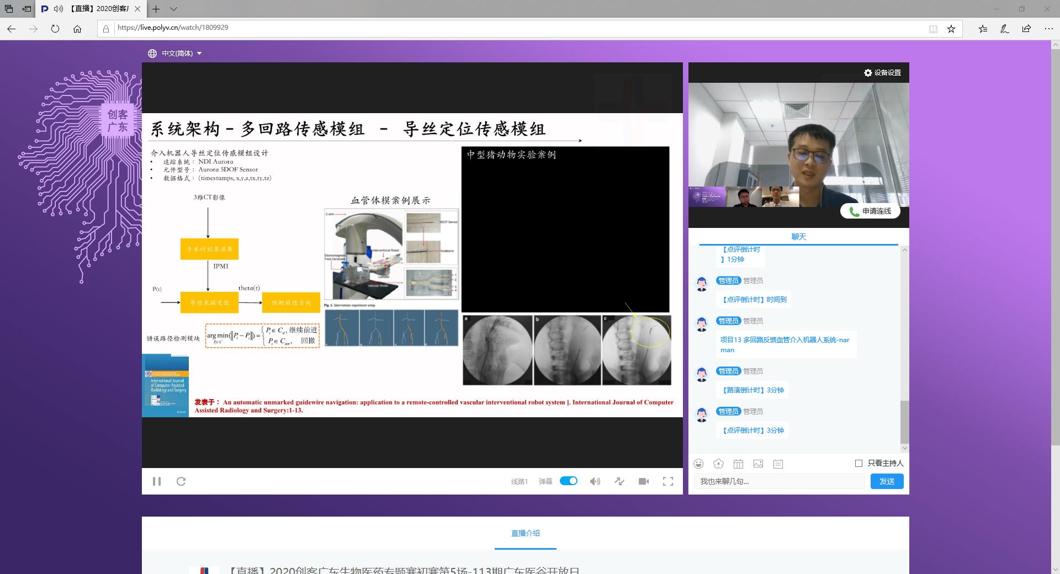1060x574 pixels.
Task: Click the flower gift icon in chat
Action: coord(718,464)
